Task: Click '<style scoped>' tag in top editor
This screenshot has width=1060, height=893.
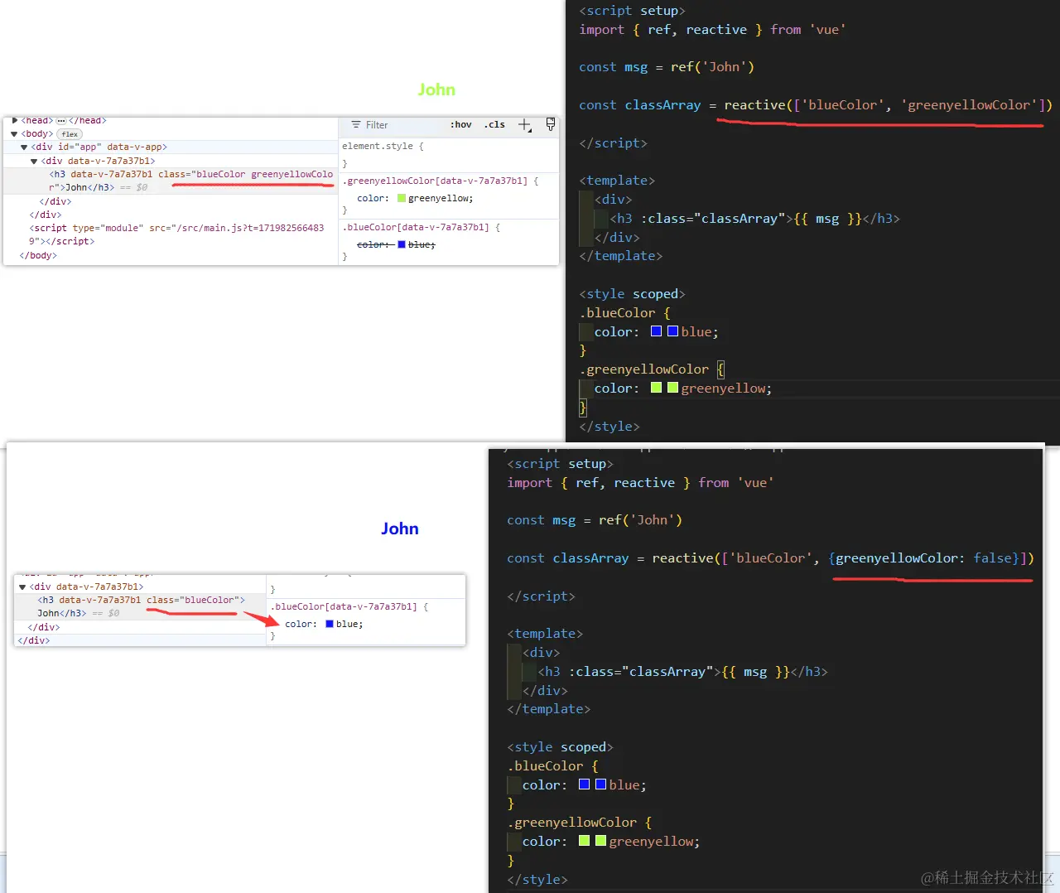Action: pyautogui.click(x=632, y=294)
